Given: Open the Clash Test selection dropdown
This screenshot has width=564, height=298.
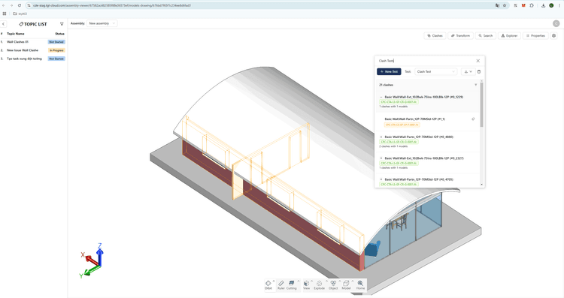Looking at the screenshot, I should coord(436,71).
